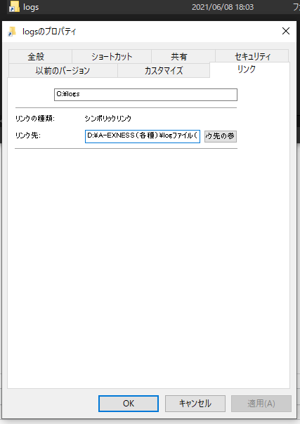Go to the セキュリティ tab
This screenshot has height=424, width=300.
point(252,56)
